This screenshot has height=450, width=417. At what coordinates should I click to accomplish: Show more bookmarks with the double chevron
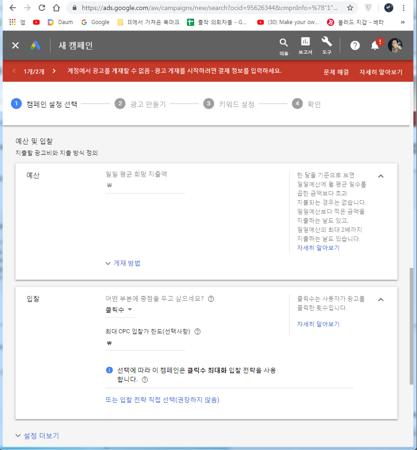[x=402, y=22]
